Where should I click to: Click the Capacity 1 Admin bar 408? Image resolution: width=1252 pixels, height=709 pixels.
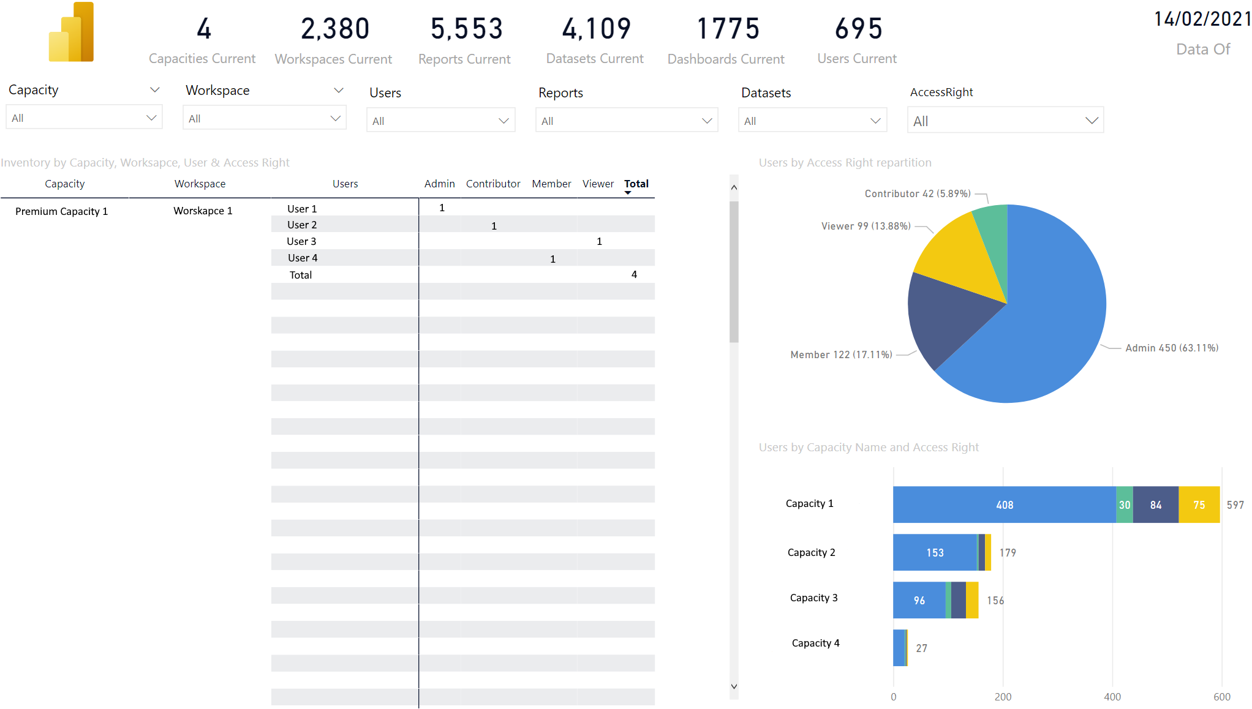1005,505
